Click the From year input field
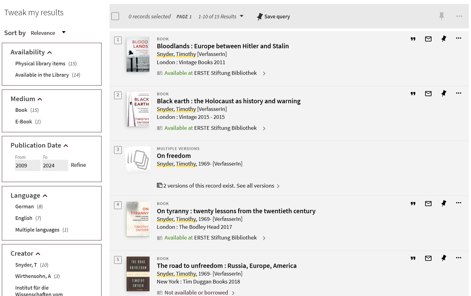471x296 pixels. [x=28, y=165]
